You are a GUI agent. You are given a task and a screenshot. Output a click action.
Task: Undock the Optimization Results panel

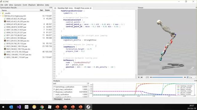click(50, 8)
